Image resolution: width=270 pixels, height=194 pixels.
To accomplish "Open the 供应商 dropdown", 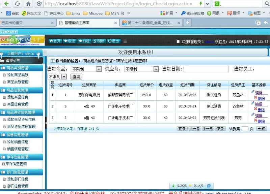I will (x=141, y=69).
